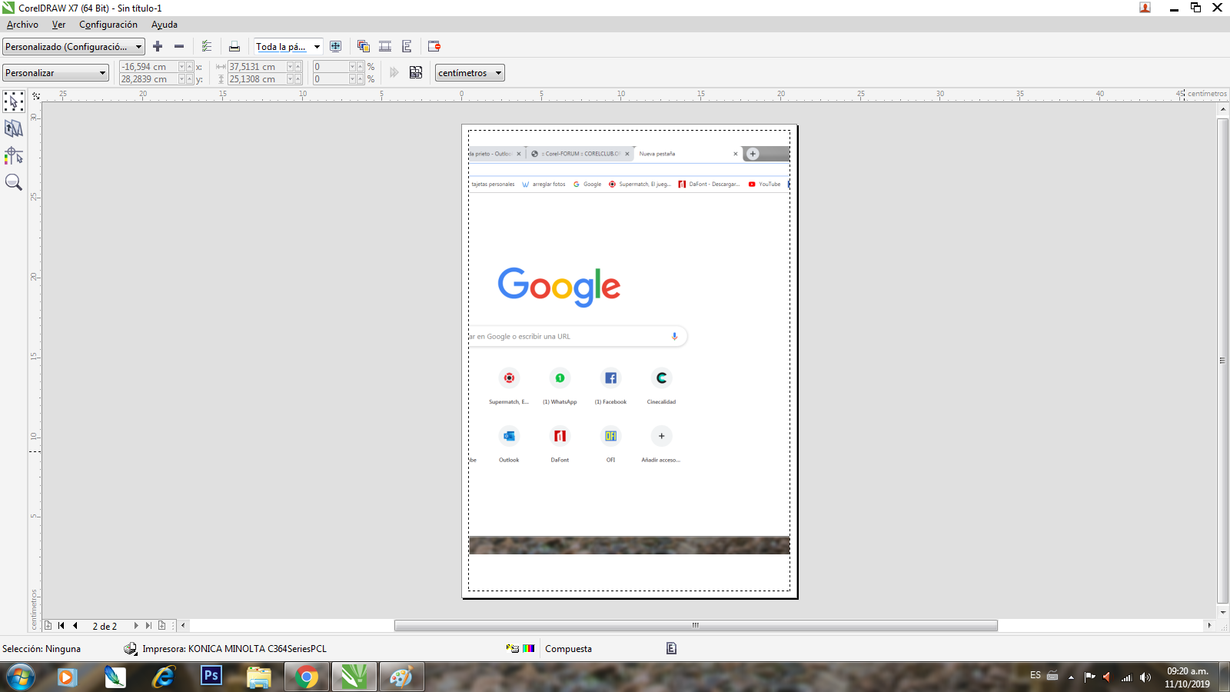1230x692 pixels.
Task: Go to the first page
Action: (x=61, y=625)
